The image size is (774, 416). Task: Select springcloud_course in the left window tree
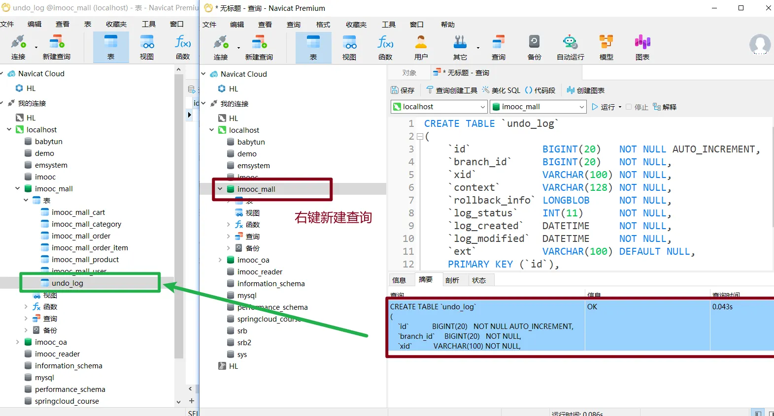coord(67,401)
